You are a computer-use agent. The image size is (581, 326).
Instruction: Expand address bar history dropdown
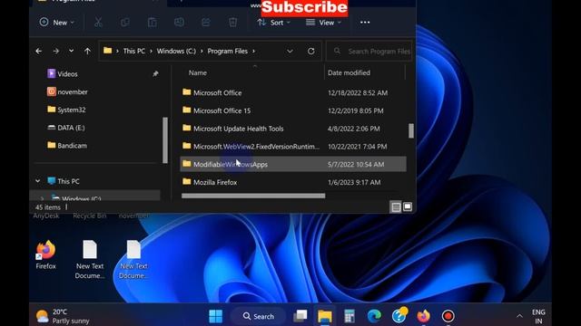(290, 51)
